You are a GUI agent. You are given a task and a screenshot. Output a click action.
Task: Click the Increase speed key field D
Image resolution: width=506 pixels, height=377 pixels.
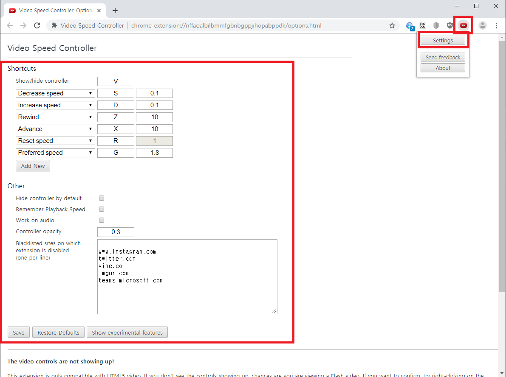tap(116, 105)
